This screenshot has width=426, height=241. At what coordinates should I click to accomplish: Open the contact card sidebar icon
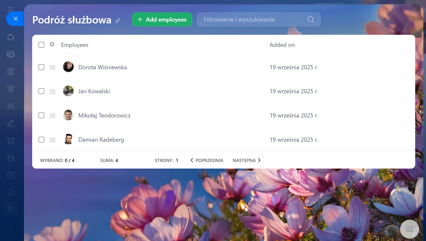11,54
